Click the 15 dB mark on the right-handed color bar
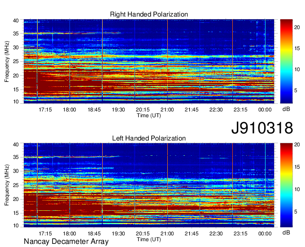Viewport: 305px width, 247px height. [297, 48]
